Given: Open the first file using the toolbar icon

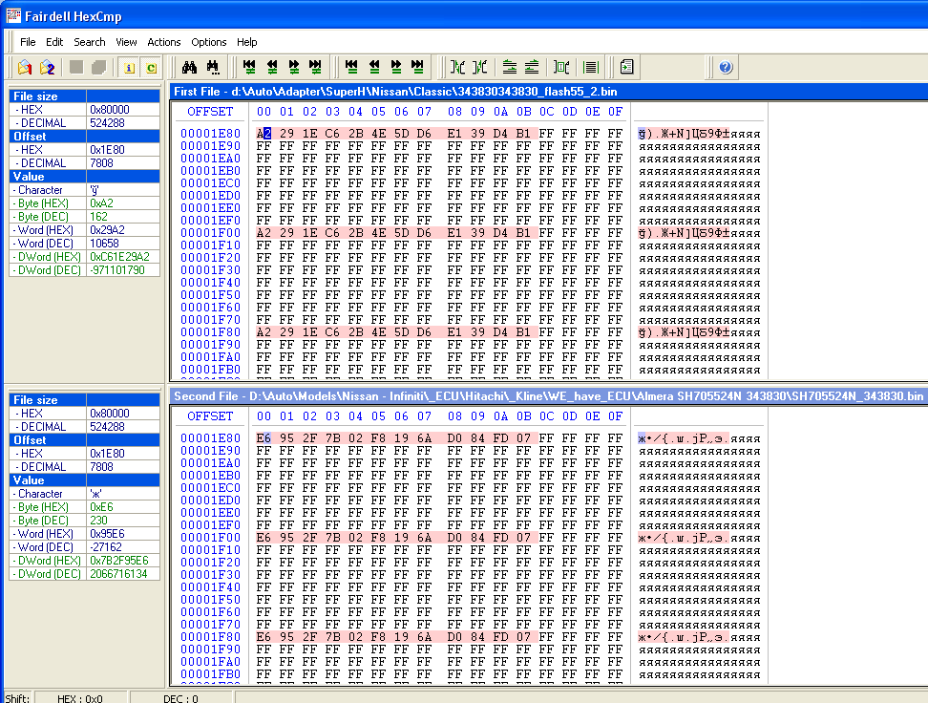Looking at the screenshot, I should coord(25,67).
